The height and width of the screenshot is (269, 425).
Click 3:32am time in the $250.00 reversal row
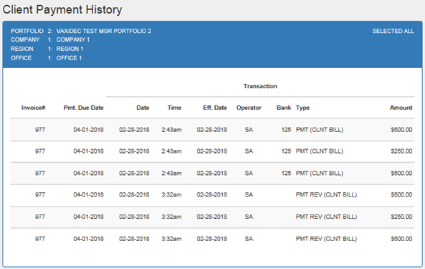(171, 217)
